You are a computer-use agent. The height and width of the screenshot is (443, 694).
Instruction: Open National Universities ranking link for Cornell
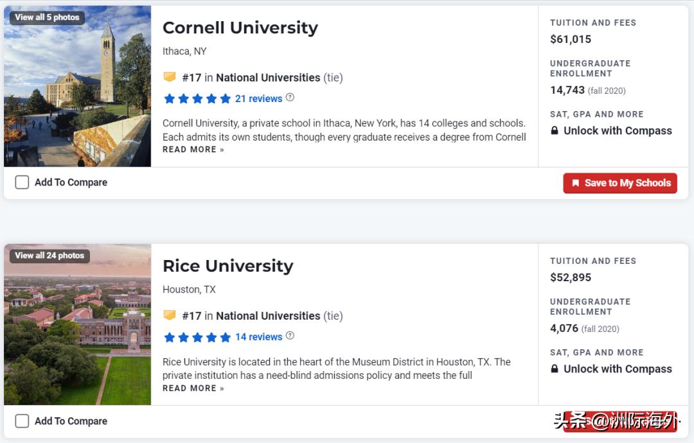click(268, 78)
